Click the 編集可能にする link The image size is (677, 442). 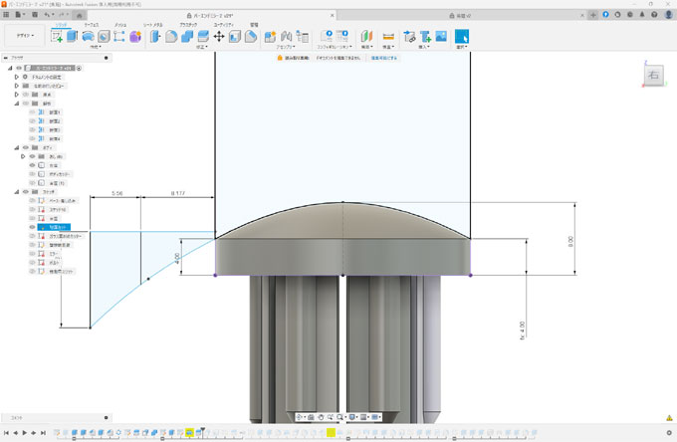pos(384,59)
